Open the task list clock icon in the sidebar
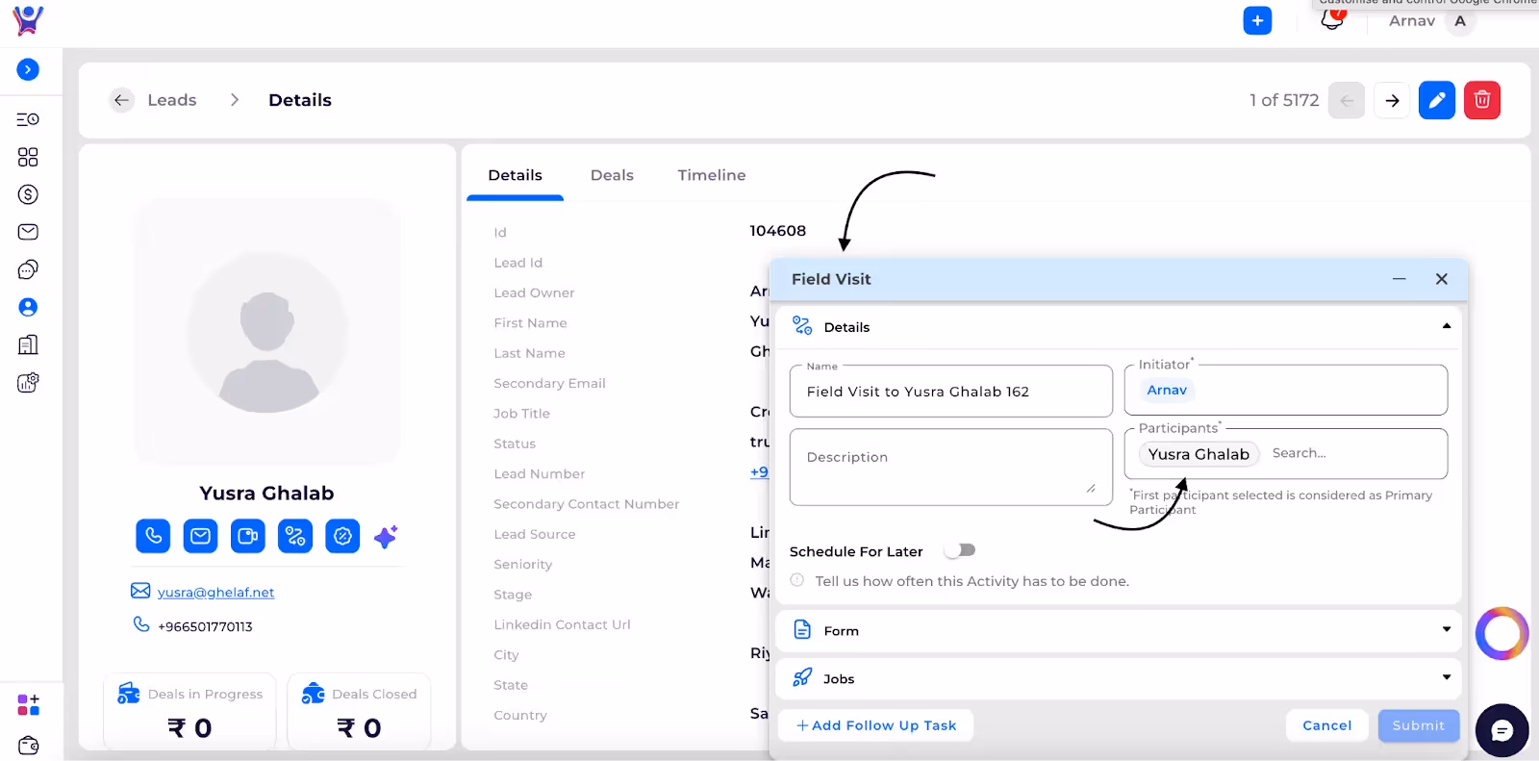The width and height of the screenshot is (1539, 761). tap(28, 119)
